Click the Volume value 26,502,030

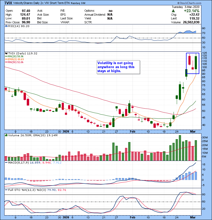tap(191, 22)
